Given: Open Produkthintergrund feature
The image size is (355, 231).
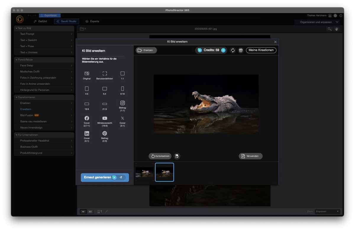Looking at the screenshot, I should click(x=44, y=153).
